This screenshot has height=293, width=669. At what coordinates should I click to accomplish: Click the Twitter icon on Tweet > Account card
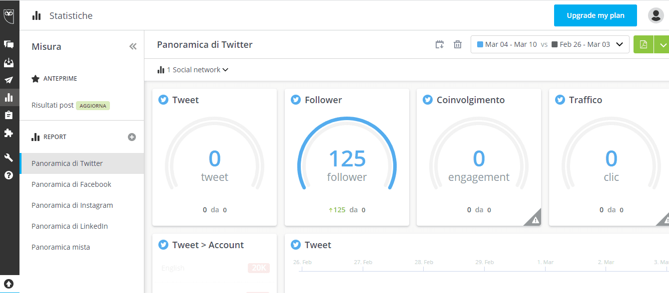[x=163, y=245]
